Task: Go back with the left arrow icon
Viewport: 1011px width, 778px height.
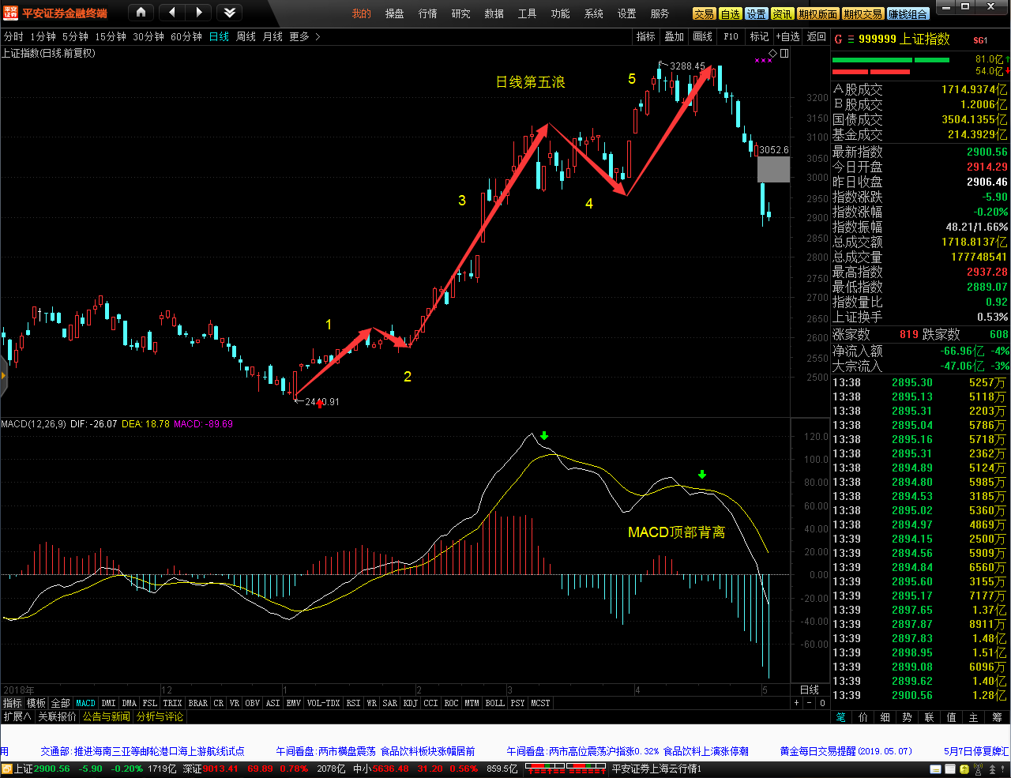Action: pyautogui.click(x=172, y=13)
